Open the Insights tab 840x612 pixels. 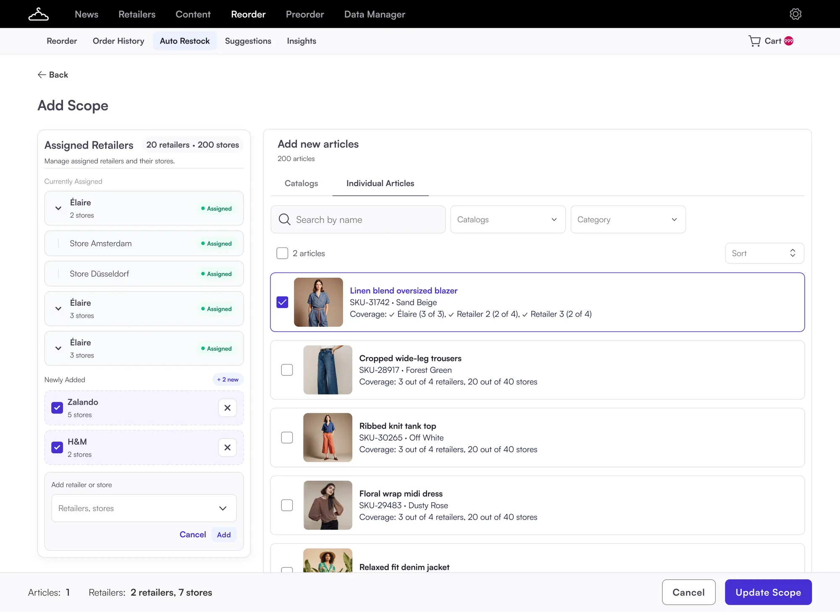coord(302,41)
